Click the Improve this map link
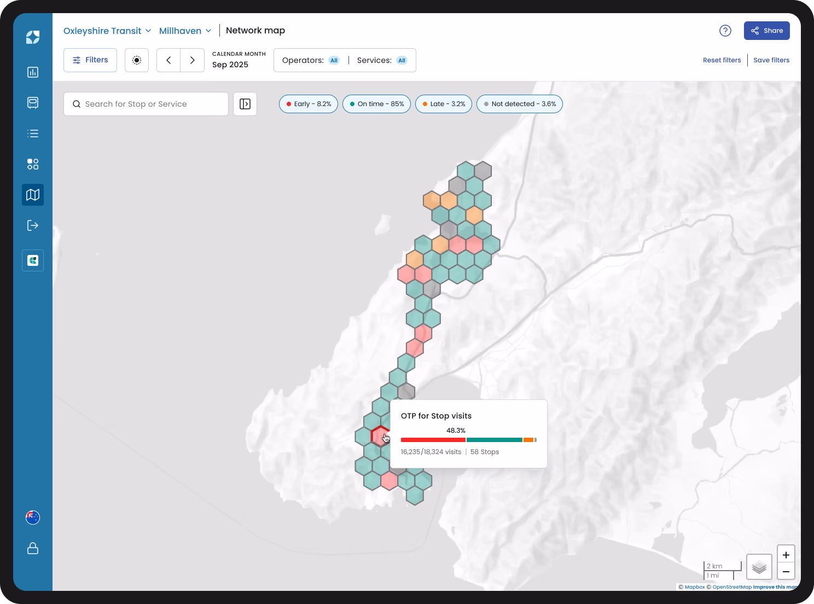Viewport: 814px width, 604px height. coord(775,587)
